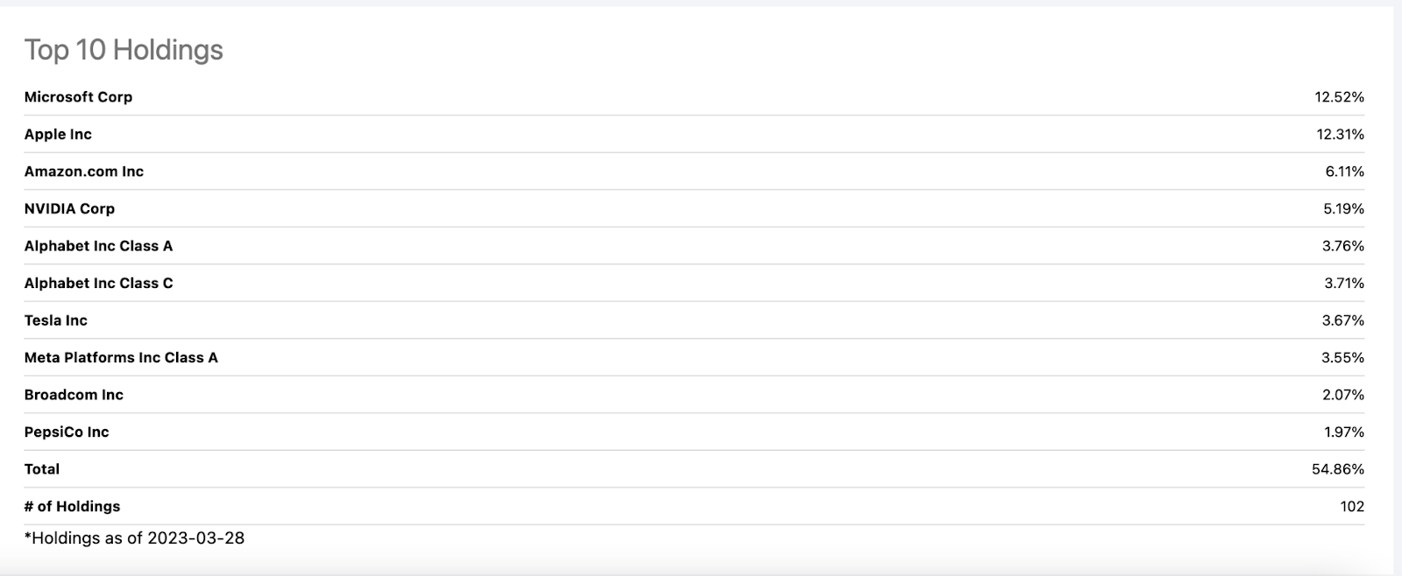
Task: Select the 6.11% Amazon percentage
Action: pyautogui.click(x=1344, y=172)
